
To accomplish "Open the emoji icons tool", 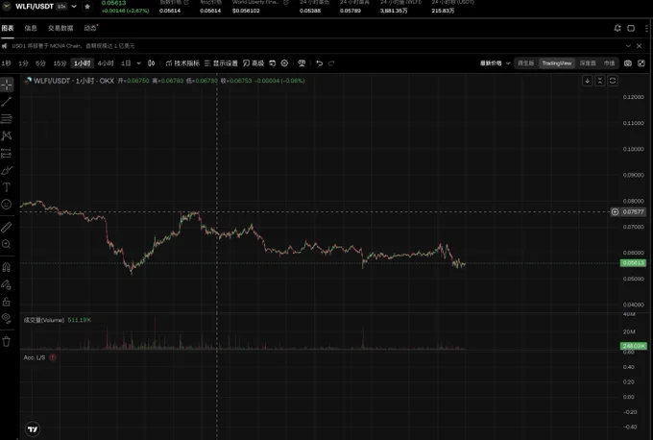I will coord(7,205).
